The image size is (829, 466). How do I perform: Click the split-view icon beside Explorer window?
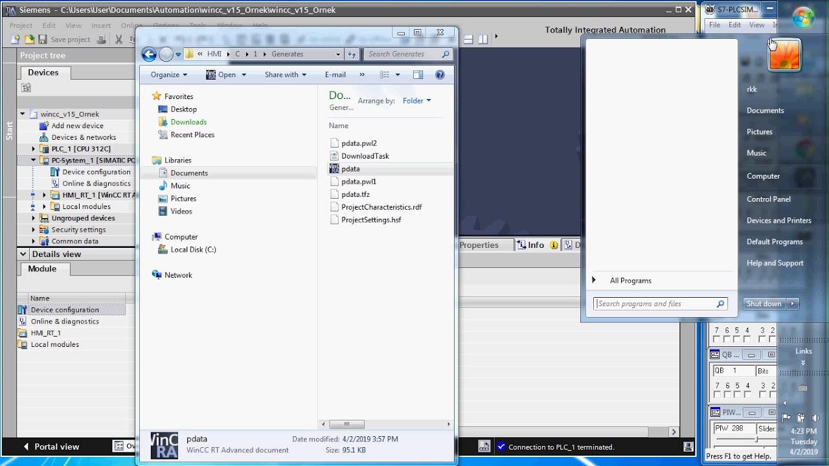click(x=468, y=39)
